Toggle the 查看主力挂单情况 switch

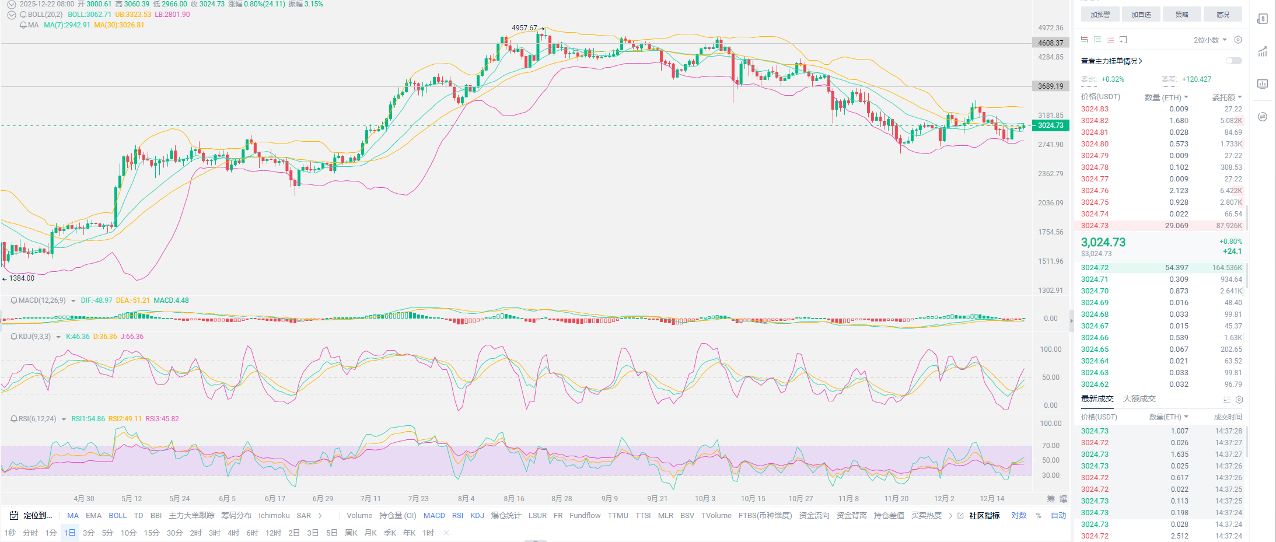coord(1233,61)
